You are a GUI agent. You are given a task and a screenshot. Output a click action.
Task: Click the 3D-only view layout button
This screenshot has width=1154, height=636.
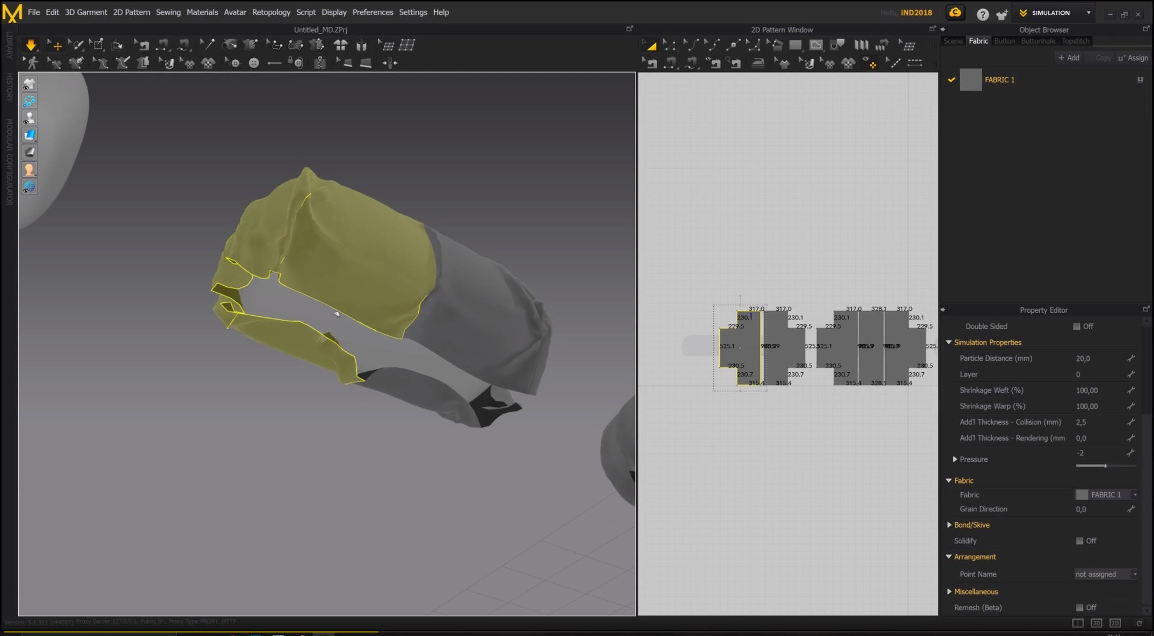1097,623
